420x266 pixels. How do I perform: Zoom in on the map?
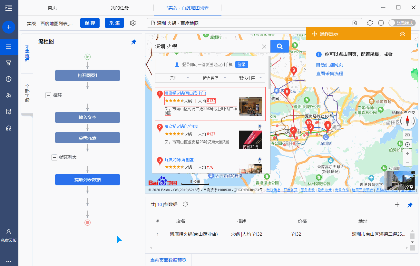(407, 153)
